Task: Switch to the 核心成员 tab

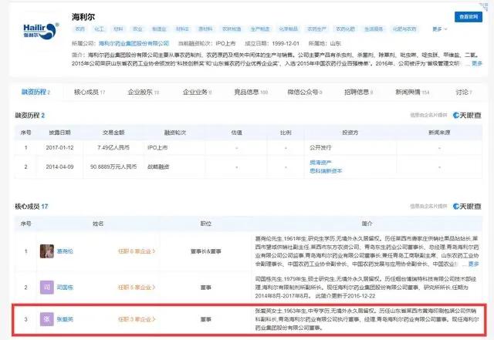Action: click(90, 92)
